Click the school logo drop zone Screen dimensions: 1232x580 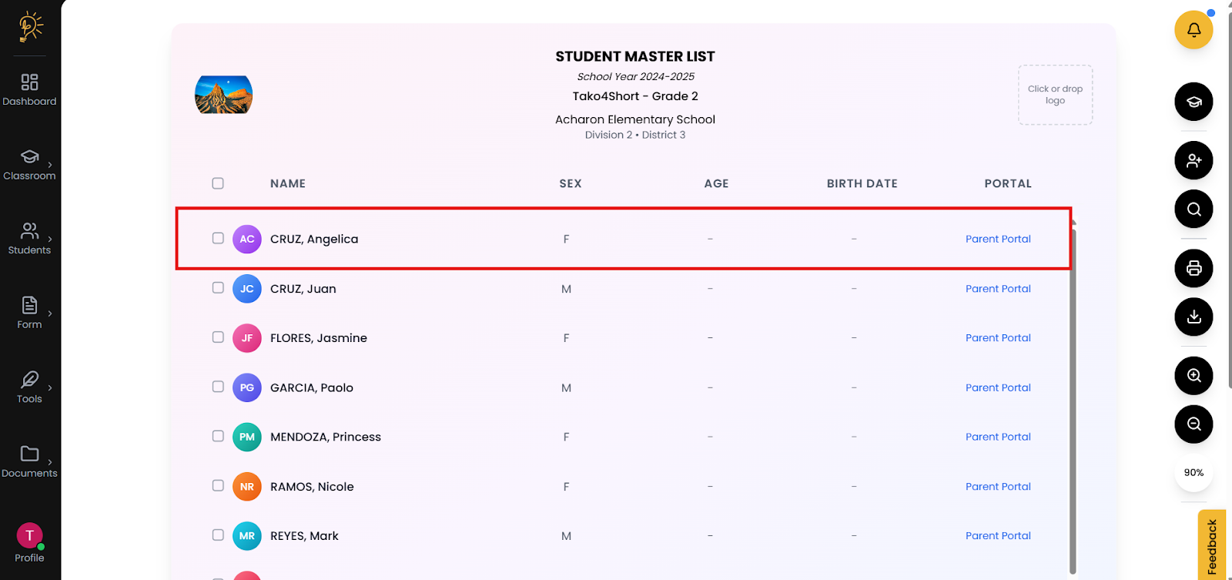pyautogui.click(x=1055, y=95)
